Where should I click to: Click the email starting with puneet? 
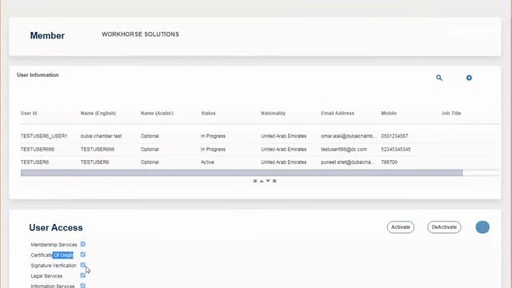pyautogui.click(x=348, y=162)
